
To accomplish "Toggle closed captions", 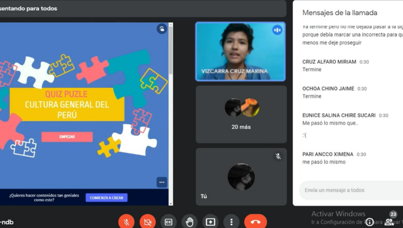I will pos(168,222).
